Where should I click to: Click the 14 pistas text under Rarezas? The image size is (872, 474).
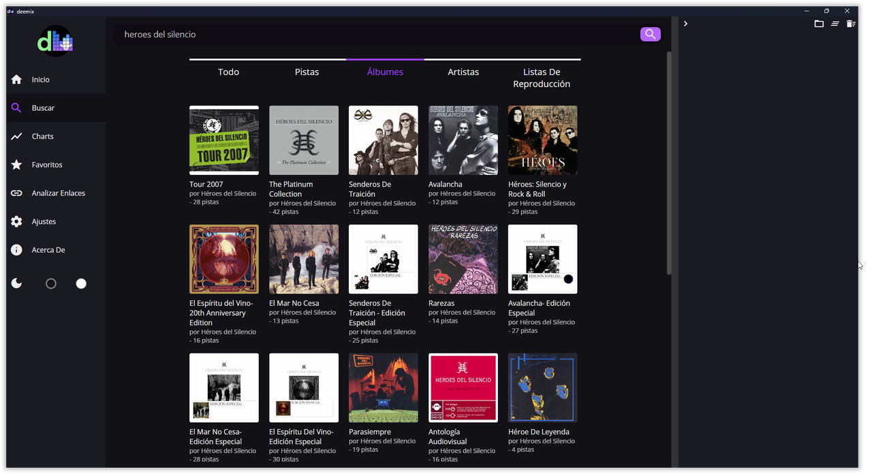[x=445, y=321]
